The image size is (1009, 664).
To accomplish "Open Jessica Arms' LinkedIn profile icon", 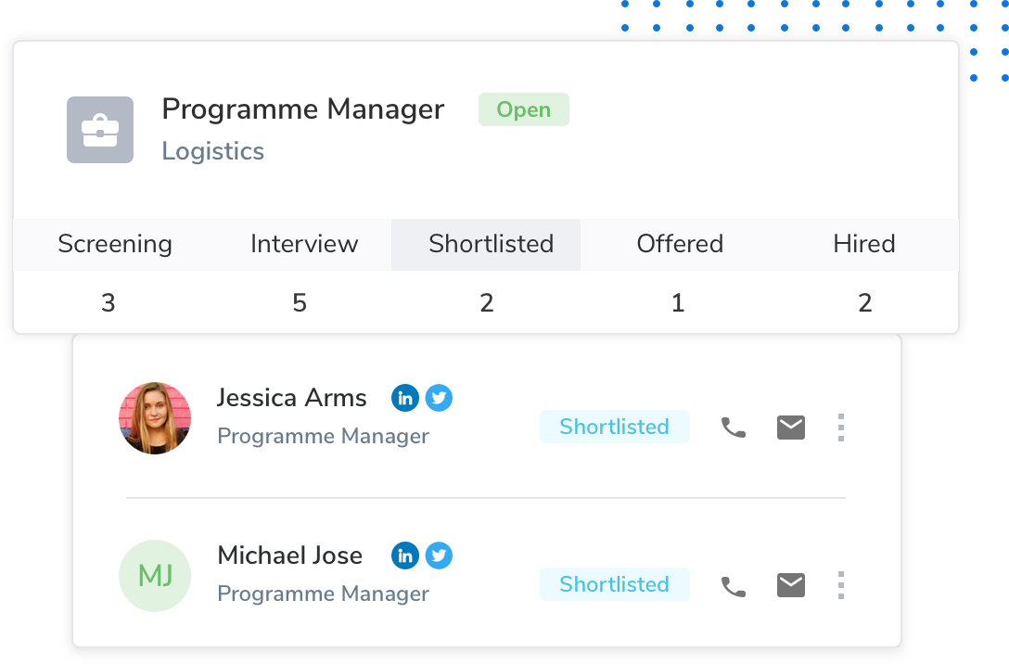I will coord(405,398).
